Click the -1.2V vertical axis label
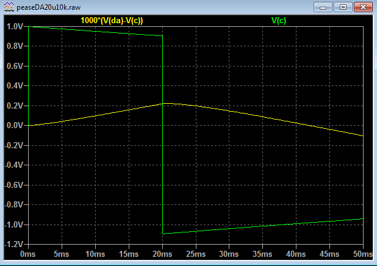Viewport: 377px width, 266px height. pos(13,245)
